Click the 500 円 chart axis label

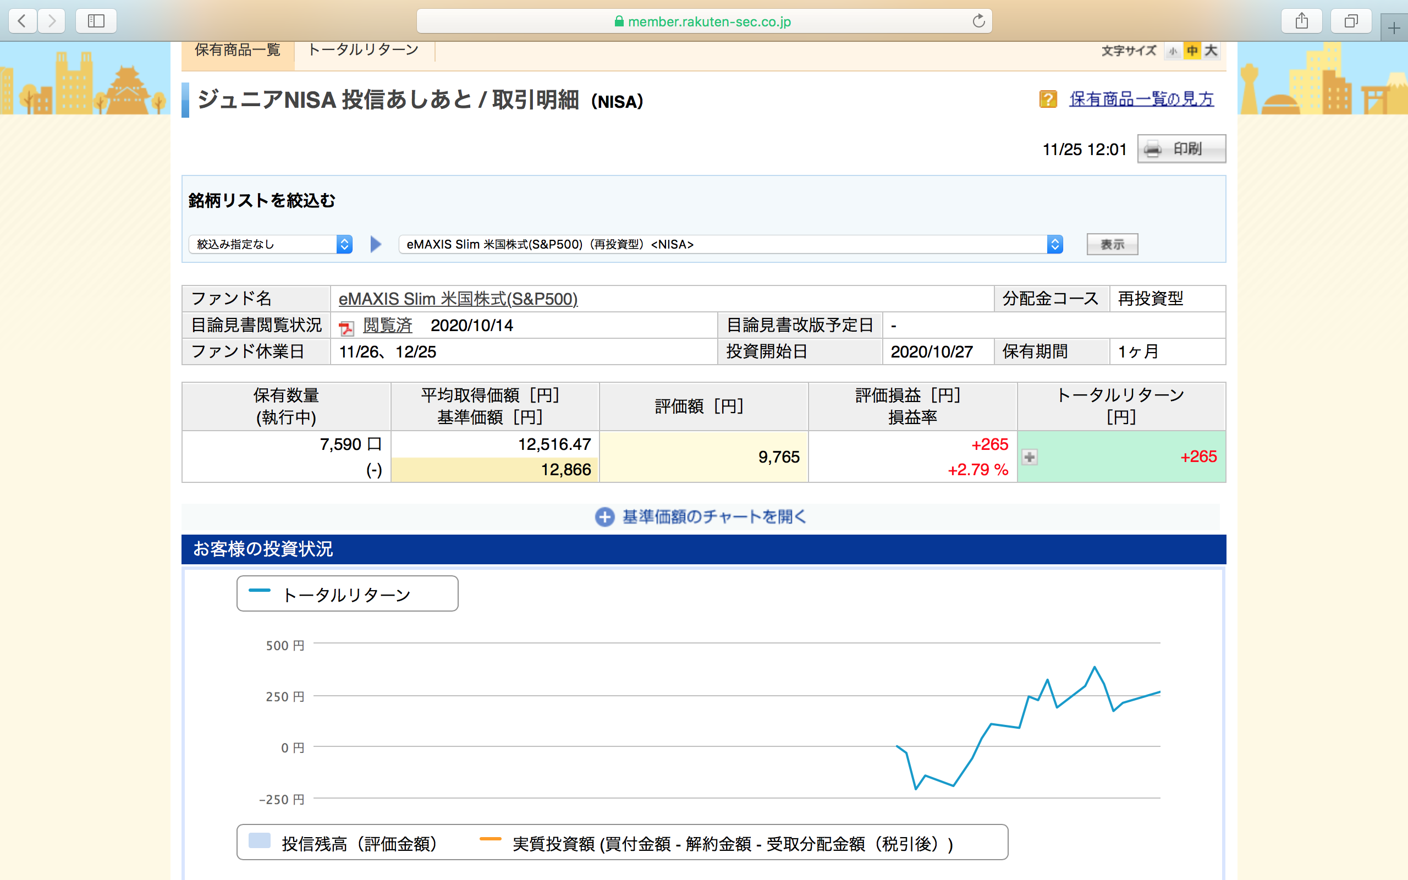[285, 646]
